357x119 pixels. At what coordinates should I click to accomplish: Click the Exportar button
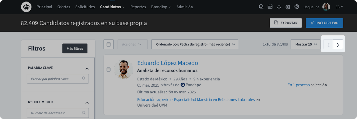click(x=286, y=23)
